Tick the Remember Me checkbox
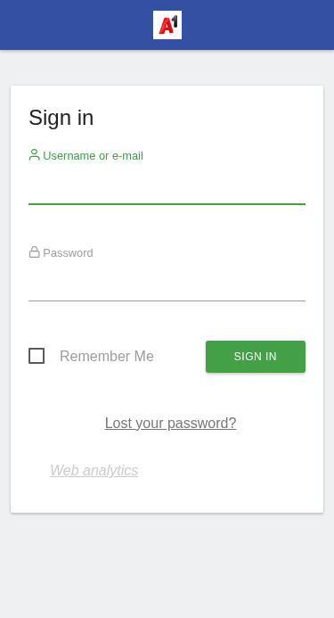Image resolution: width=334 pixels, height=618 pixels. click(x=37, y=356)
